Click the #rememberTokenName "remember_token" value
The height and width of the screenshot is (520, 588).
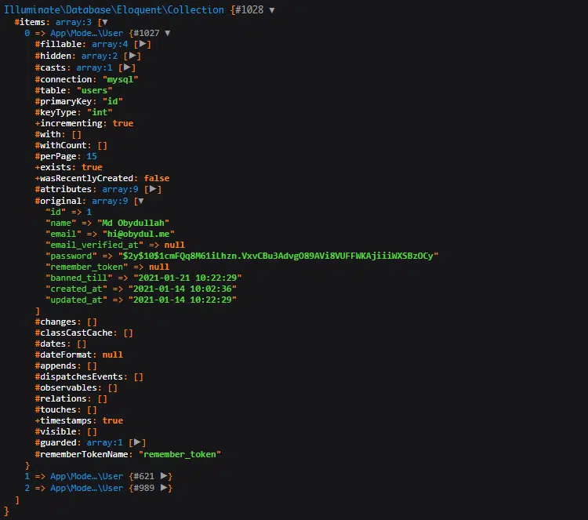tap(180, 454)
